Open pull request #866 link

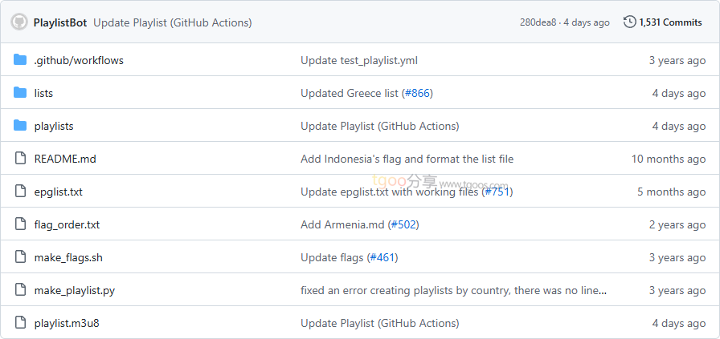pos(417,93)
